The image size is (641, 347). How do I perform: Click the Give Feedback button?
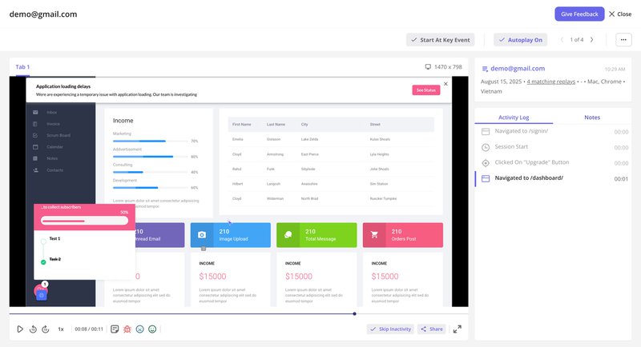coord(579,14)
